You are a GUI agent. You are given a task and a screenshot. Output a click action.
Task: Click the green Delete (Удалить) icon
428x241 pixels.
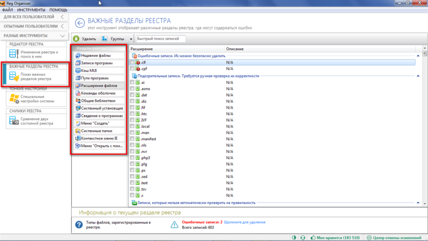tap(76, 39)
